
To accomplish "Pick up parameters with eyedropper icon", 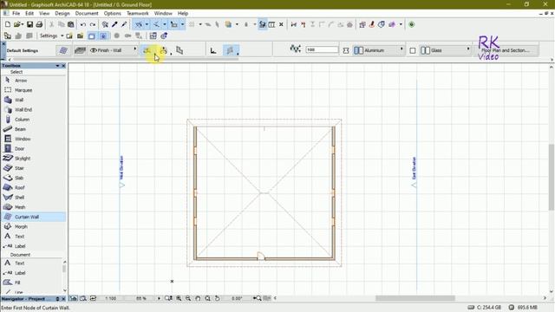I will 114,24.
